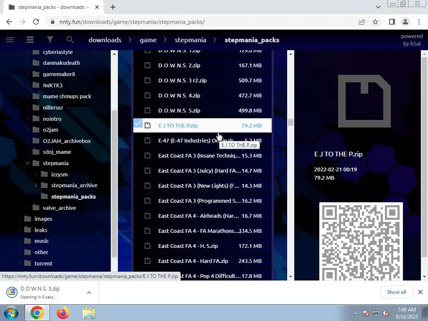
Task: Toggle the browser side panel icon
Action: 392,22
